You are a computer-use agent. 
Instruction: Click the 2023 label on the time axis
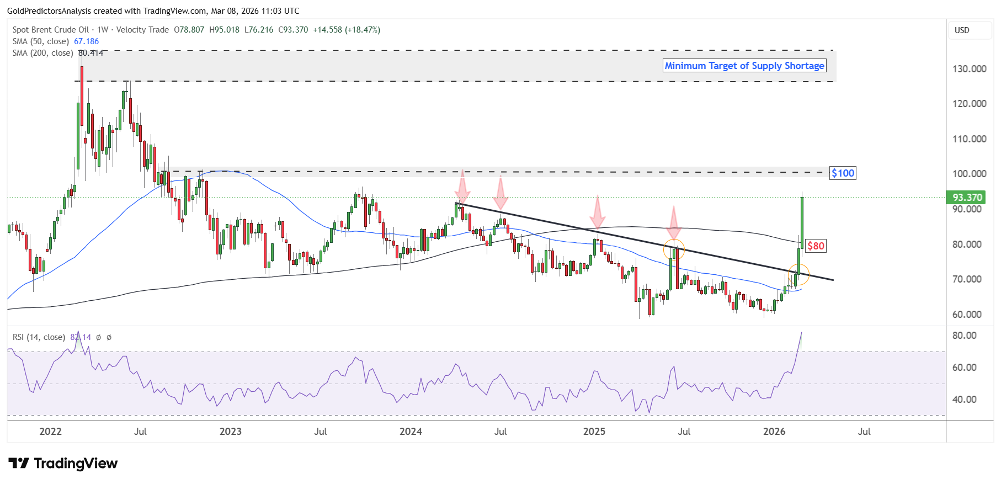click(231, 432)
